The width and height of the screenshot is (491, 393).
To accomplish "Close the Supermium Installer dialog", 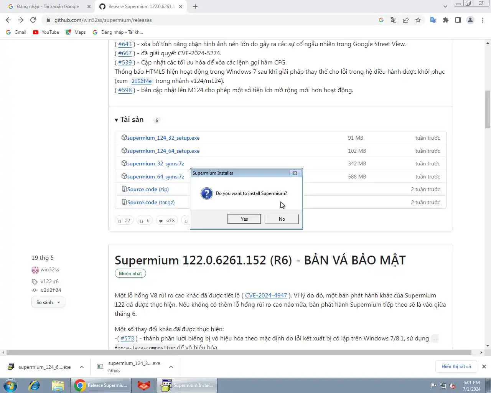I will pos(295,173).
